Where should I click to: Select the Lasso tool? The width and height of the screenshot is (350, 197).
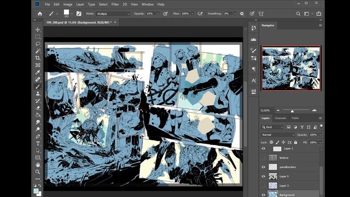[38, 44]
